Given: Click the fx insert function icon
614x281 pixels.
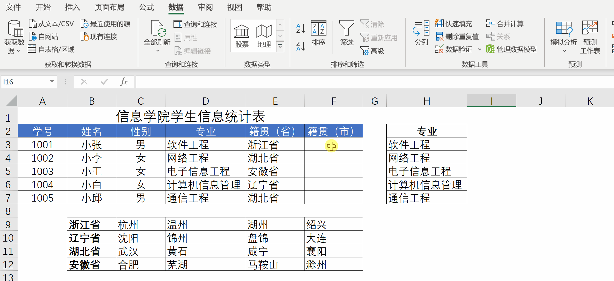Looking at the screenshot, I should pos(124,82).
